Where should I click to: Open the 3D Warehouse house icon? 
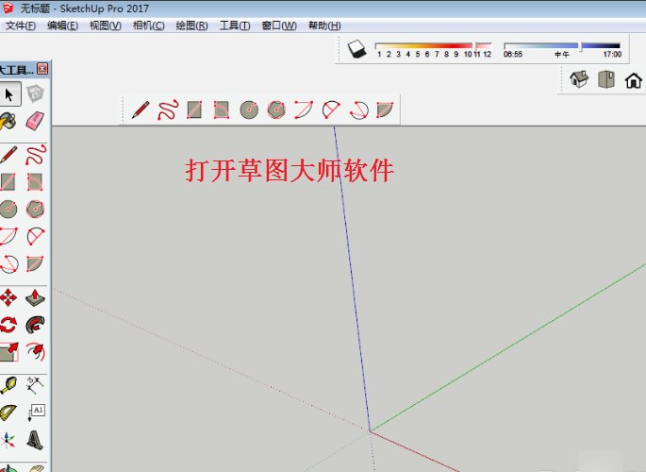pyautogui.click(x=579, y=79)
